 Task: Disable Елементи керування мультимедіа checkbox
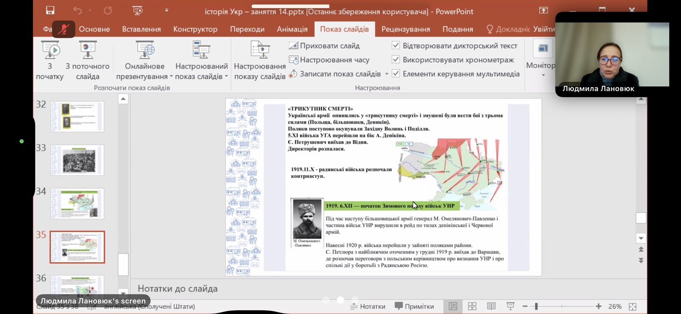(x=396, y=74)
